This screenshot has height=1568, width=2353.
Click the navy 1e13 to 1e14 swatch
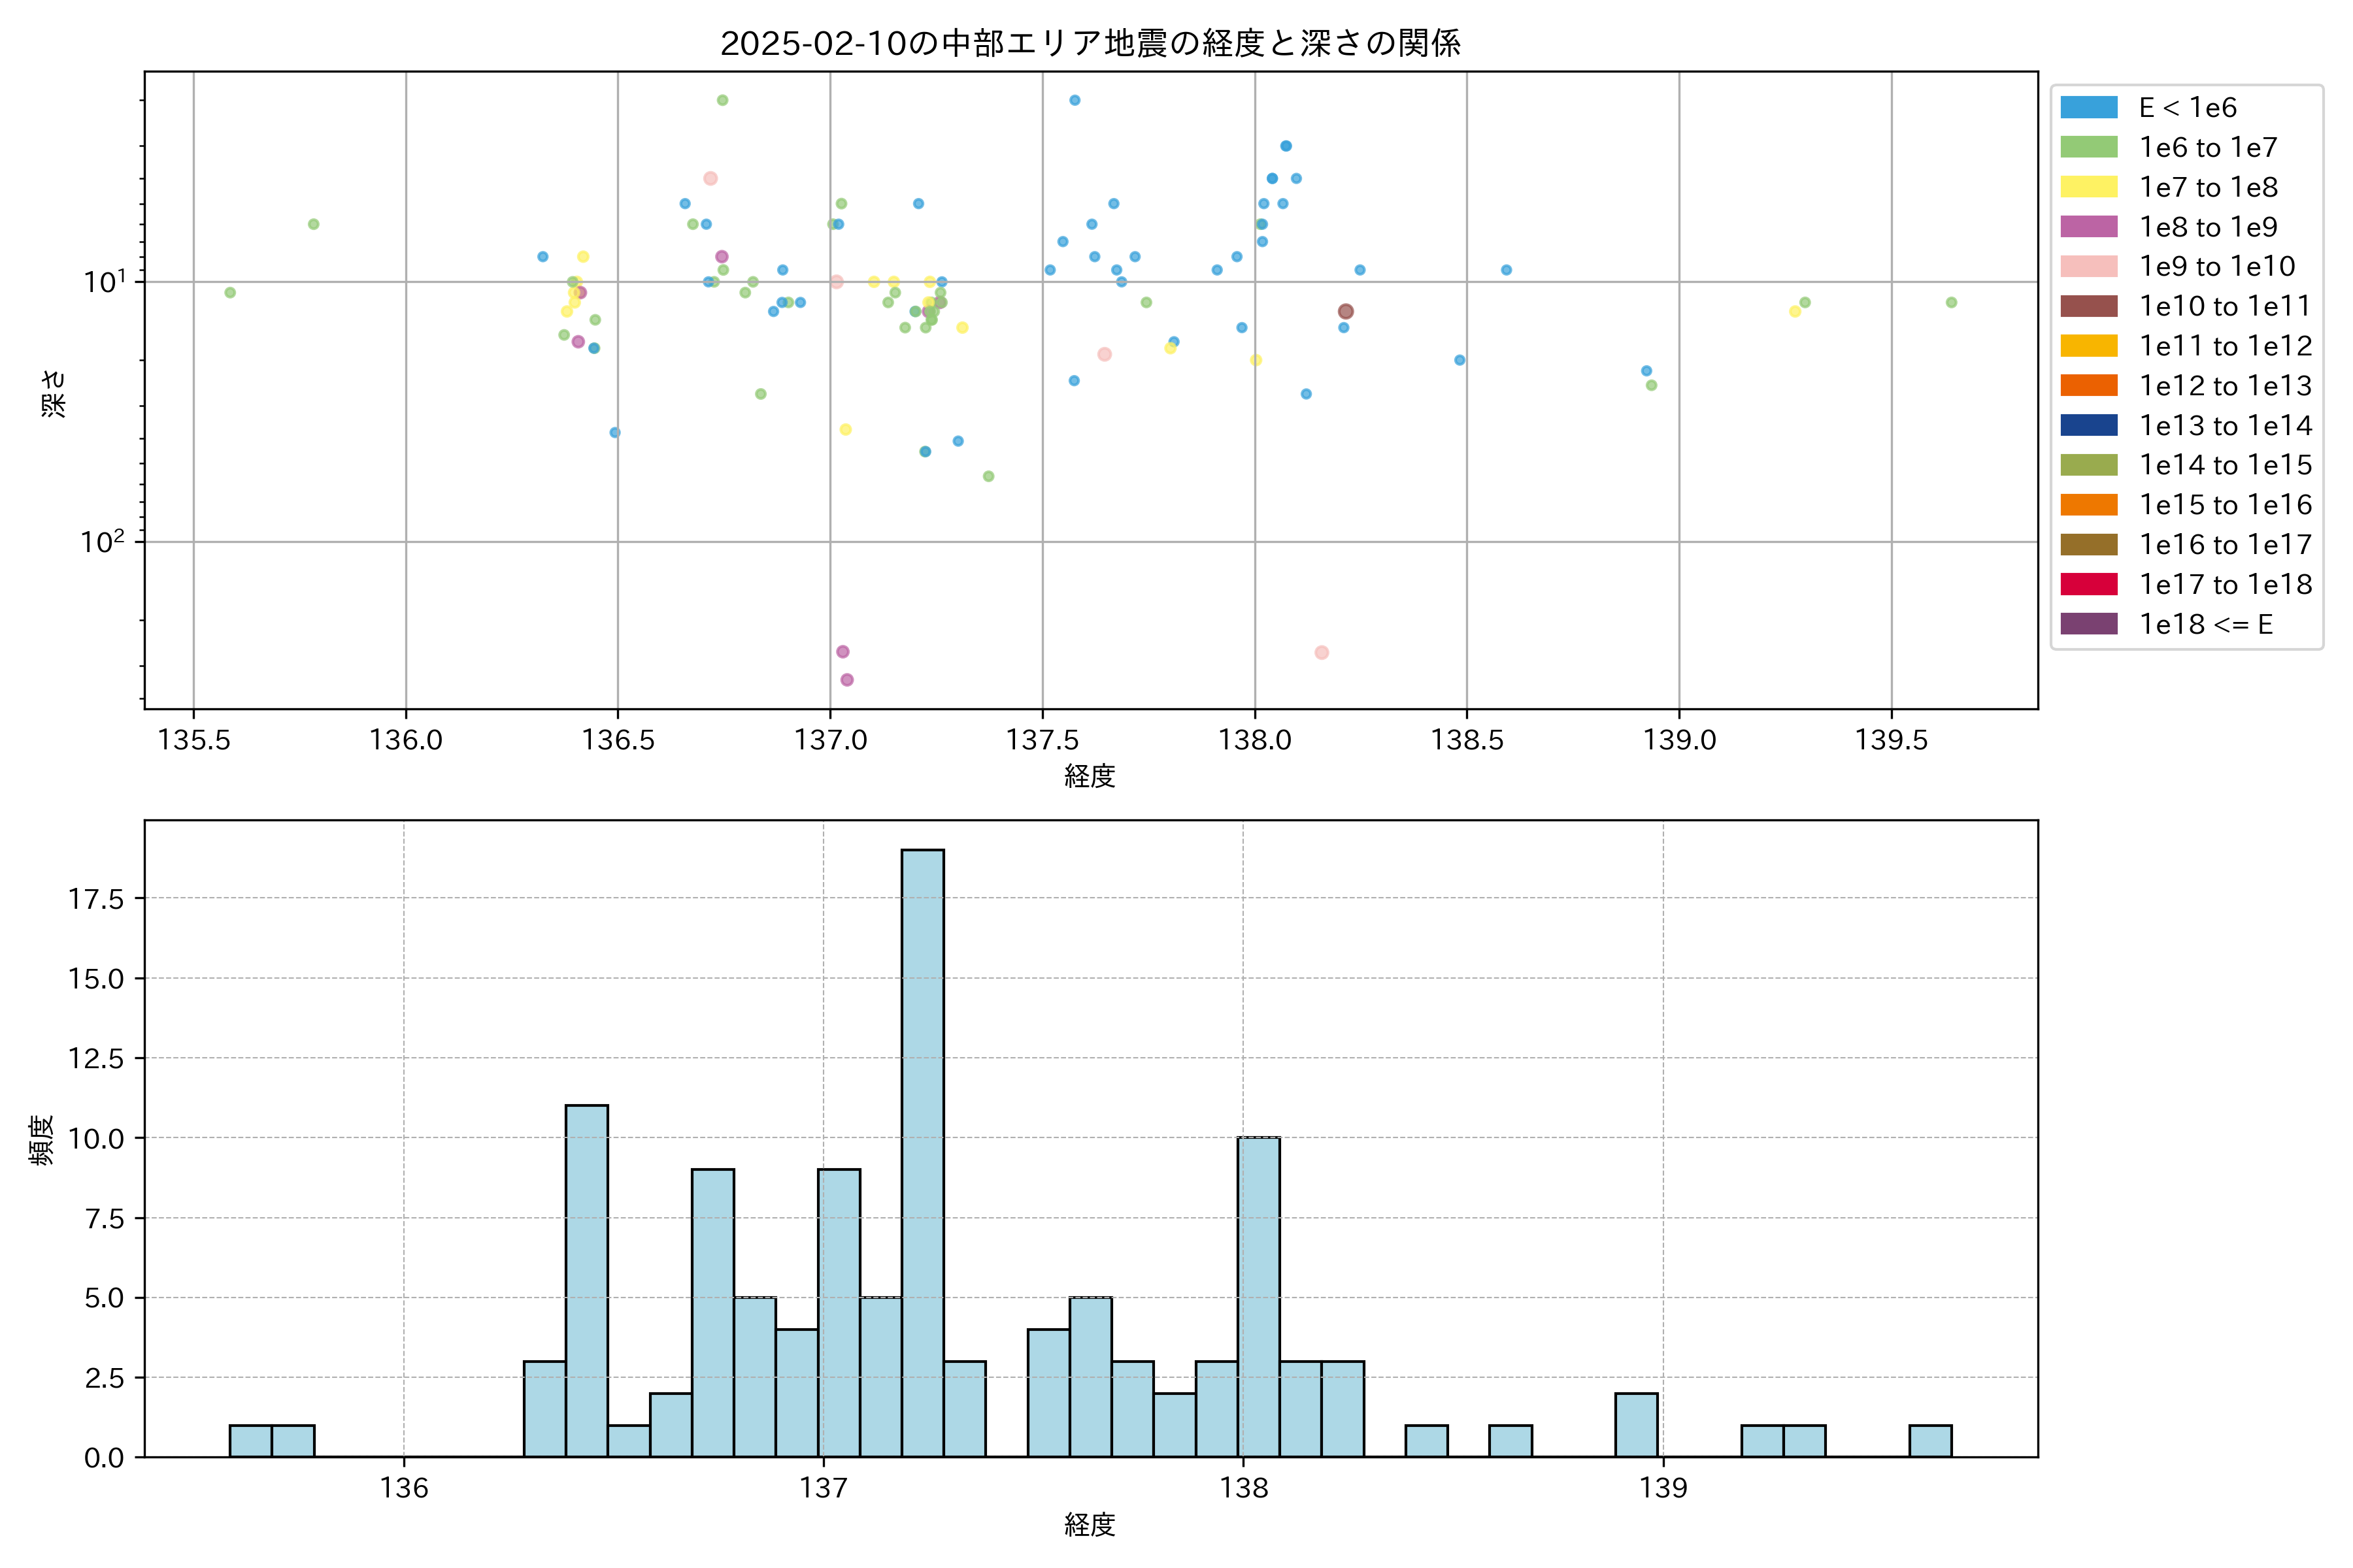(2088, 426)
